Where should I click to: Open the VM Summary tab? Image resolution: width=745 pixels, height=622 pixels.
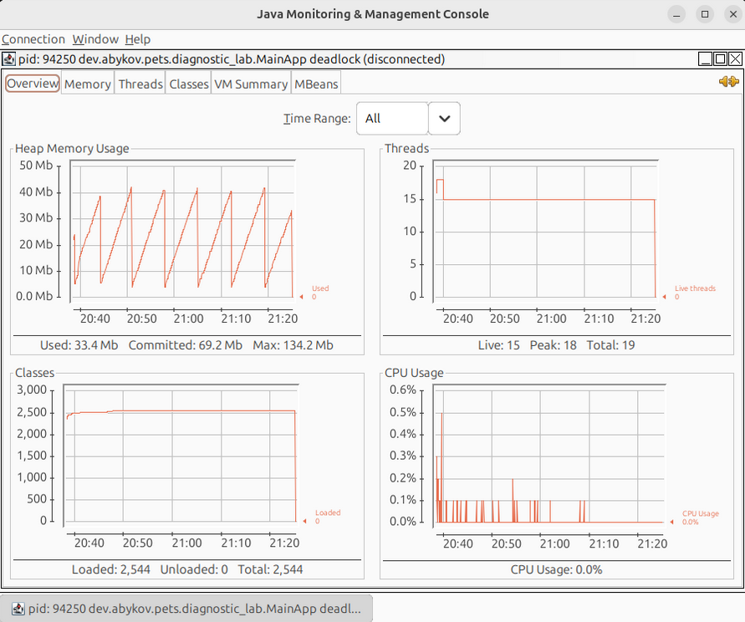pyautogui.click(x=251, y=84)
